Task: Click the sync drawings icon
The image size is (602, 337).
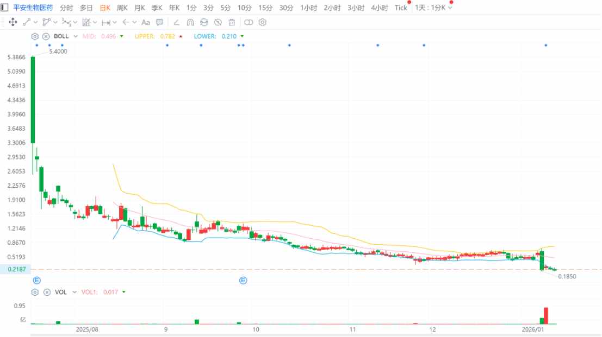Action: [x=204, y=22]
